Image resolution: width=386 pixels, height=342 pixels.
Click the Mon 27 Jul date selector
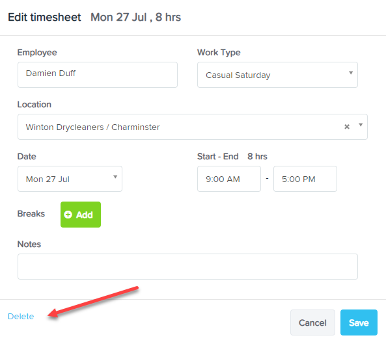(x=70, y=179)
